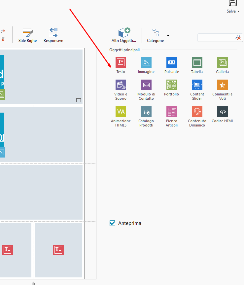
Task: Select the Galleria object
Action: pyautogui.click(x=222, y=62)
